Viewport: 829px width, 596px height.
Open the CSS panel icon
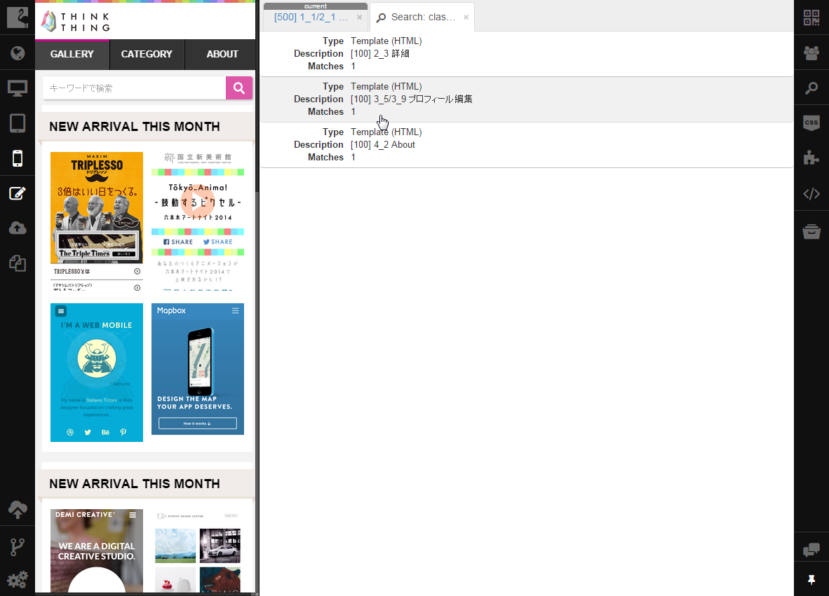tap(811, 123)
